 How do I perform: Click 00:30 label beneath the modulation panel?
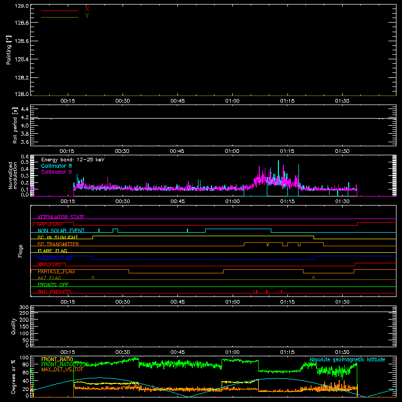[123, 202]
